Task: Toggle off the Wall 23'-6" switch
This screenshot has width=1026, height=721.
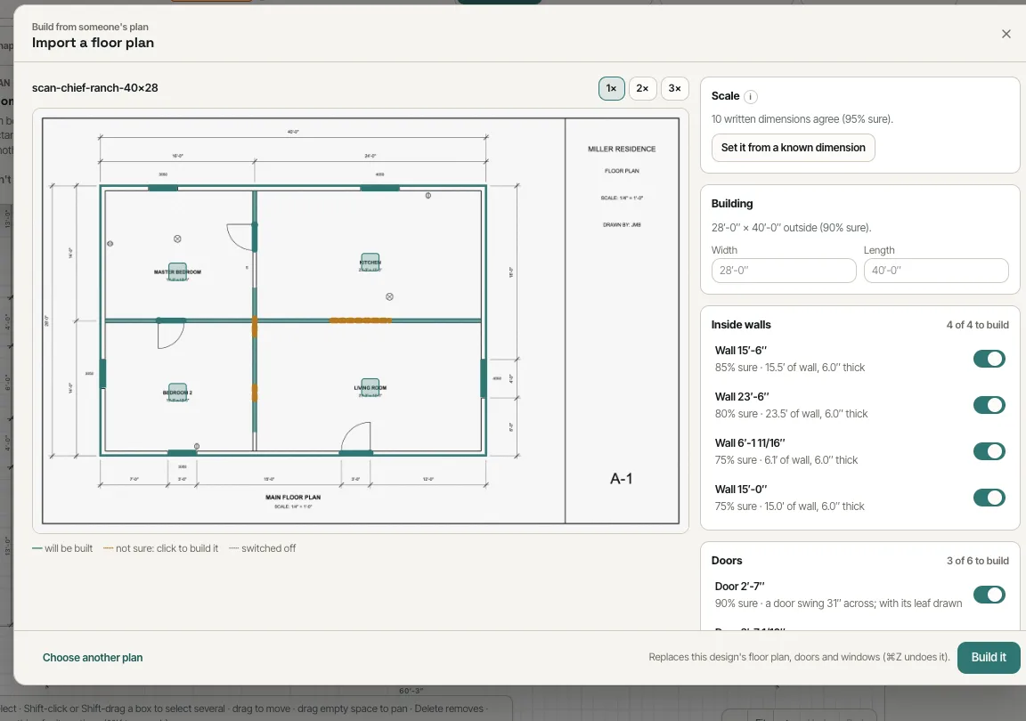Action: 989,405
